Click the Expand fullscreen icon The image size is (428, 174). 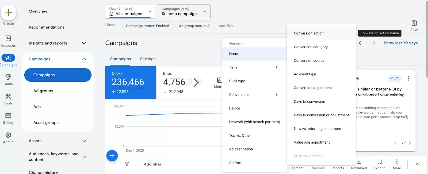click(380, 161)
